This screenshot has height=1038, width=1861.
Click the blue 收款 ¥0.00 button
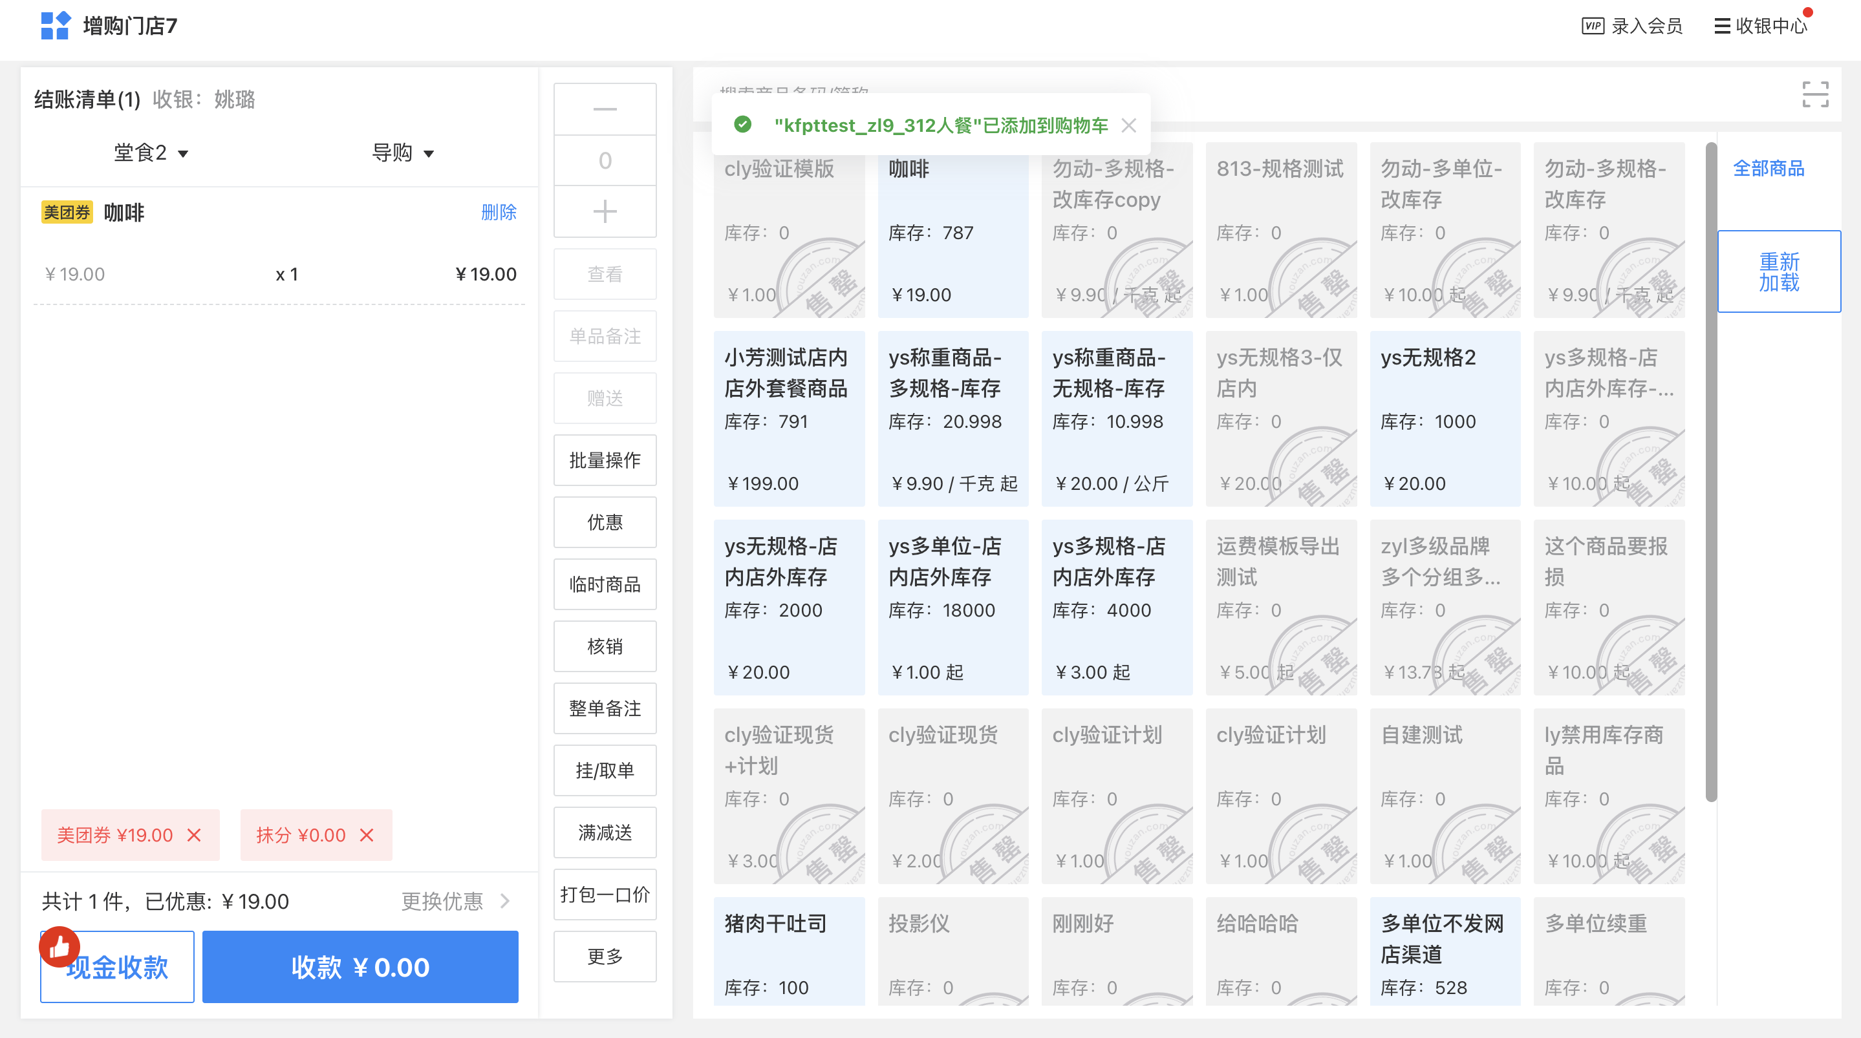click(x=360, y=966)
